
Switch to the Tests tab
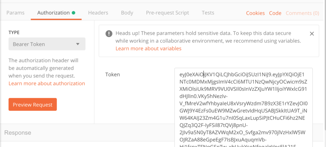(x=208, y=13)
